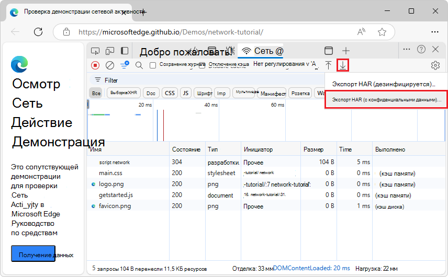This screenshot has height=277, width=448.
Task: Click the Import HAR upload arrow
Action: coord(328,65)
